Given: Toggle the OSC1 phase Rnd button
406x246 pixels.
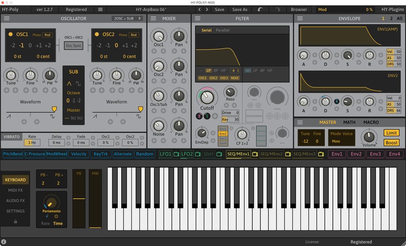Looking at the screenshot, I should coord(47,35).
